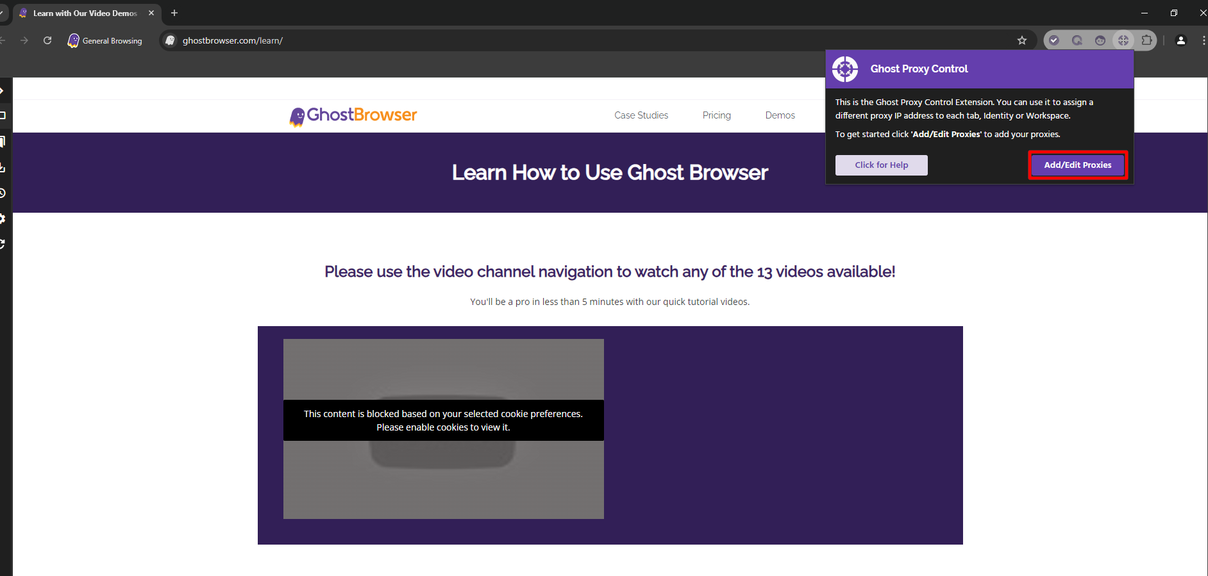Click the Ghost Proxy Control extension icon
The image size is (1208, 576).
click(1123, 40)
